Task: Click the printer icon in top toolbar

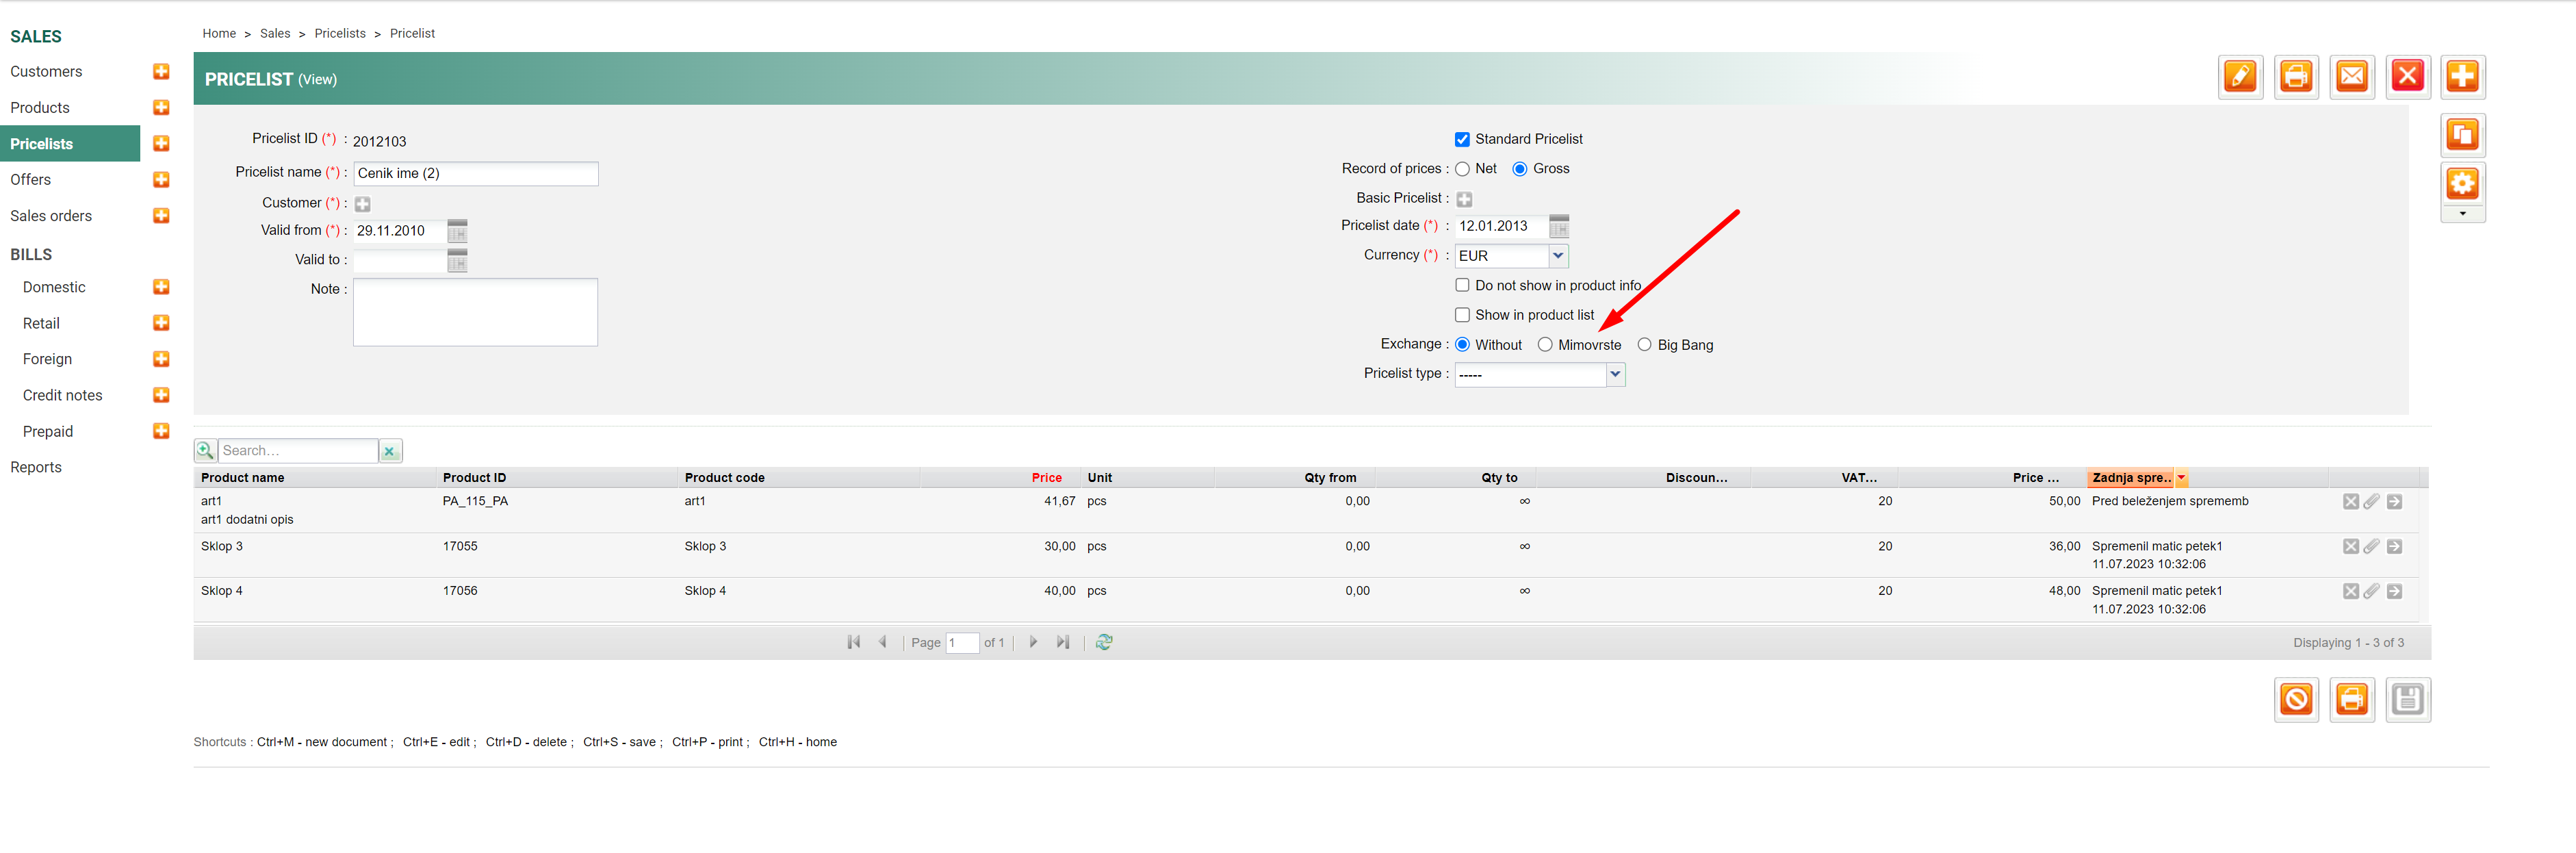Action: 2296,77
